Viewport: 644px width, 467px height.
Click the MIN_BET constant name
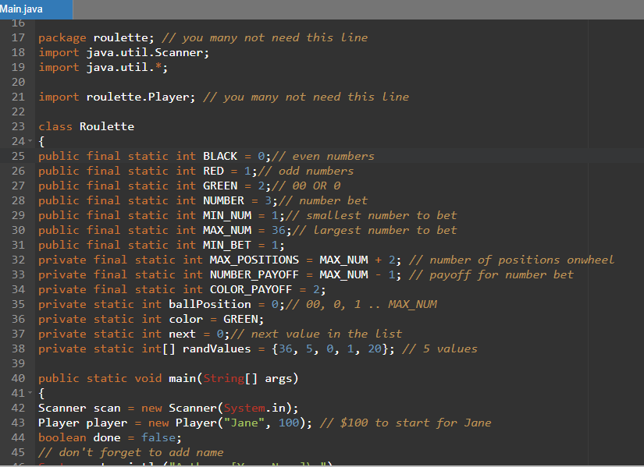pos(226,245)
